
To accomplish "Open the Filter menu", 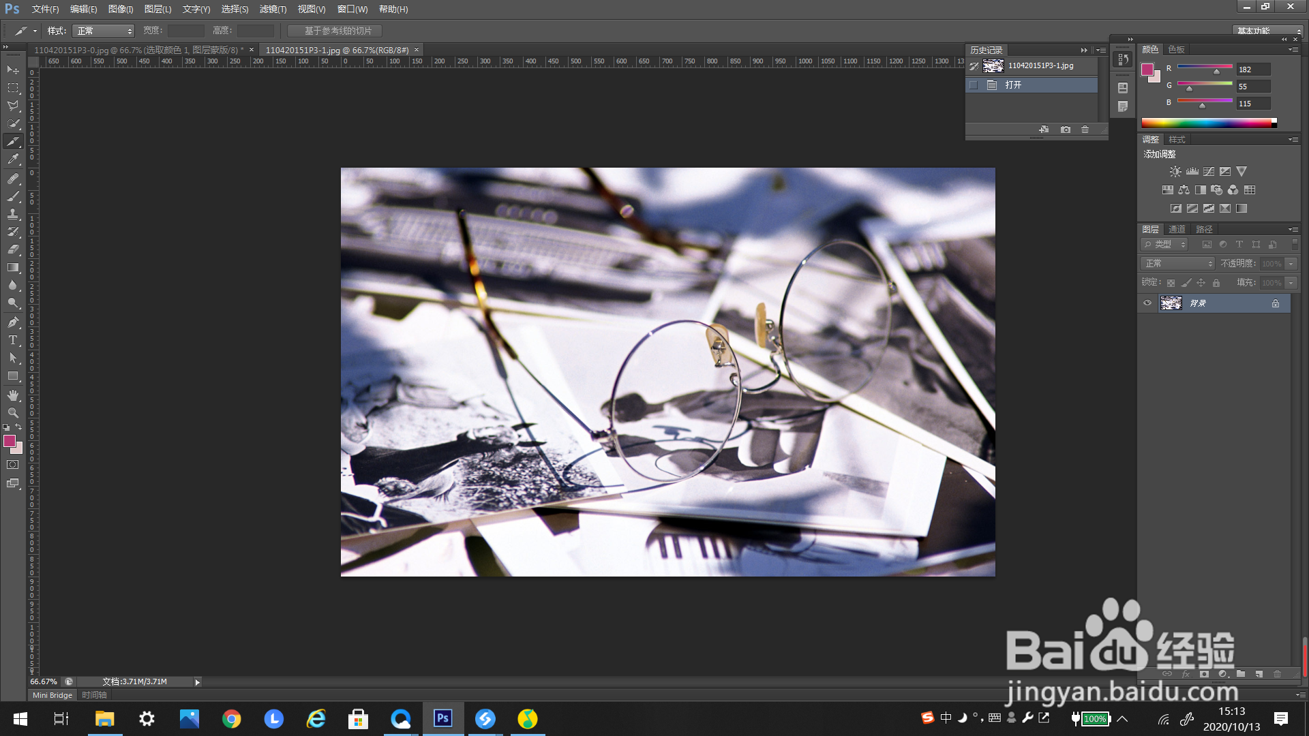I will pyautogui.click(x=273, y=9).
